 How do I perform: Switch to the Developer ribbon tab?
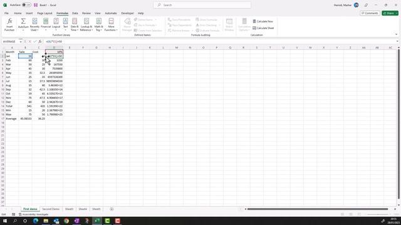[x=127, y=13]
